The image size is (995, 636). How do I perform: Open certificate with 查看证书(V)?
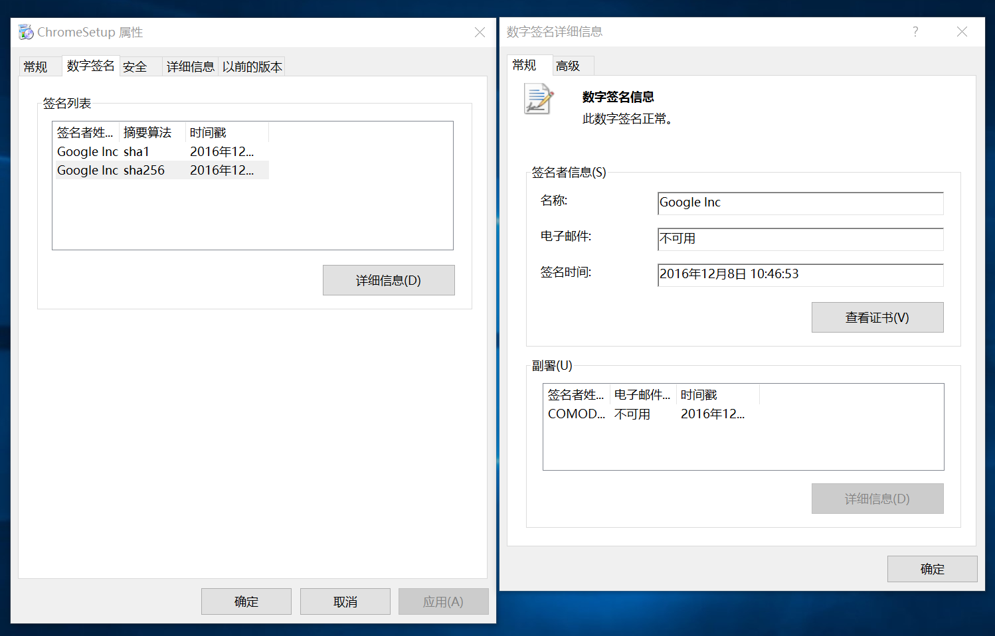(x=877, y=317)
